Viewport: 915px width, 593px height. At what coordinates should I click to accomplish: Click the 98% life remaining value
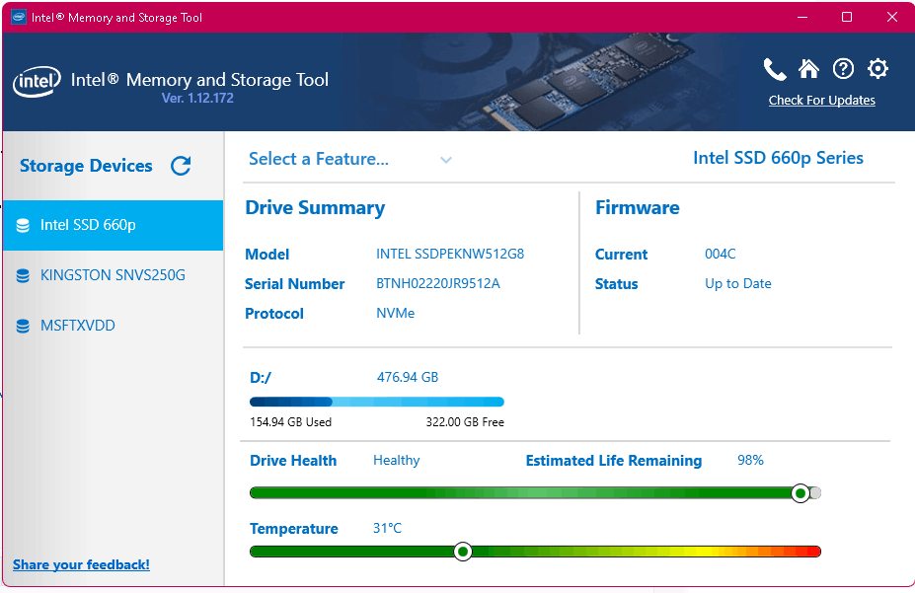[x=750, y=460]
